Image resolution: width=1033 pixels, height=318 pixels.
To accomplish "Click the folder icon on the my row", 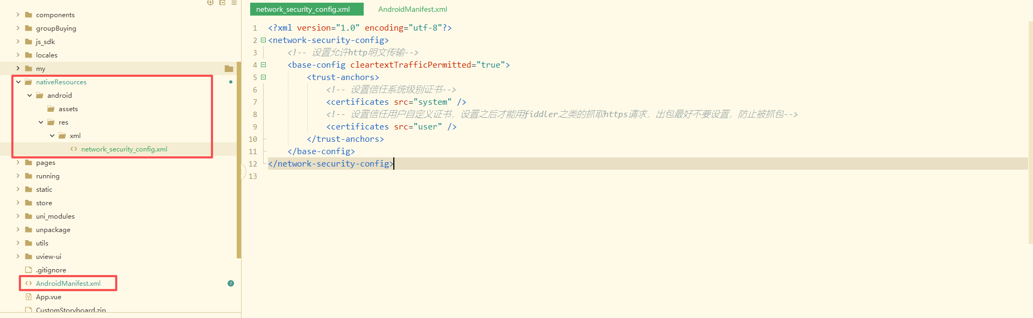I will (229, 69).
